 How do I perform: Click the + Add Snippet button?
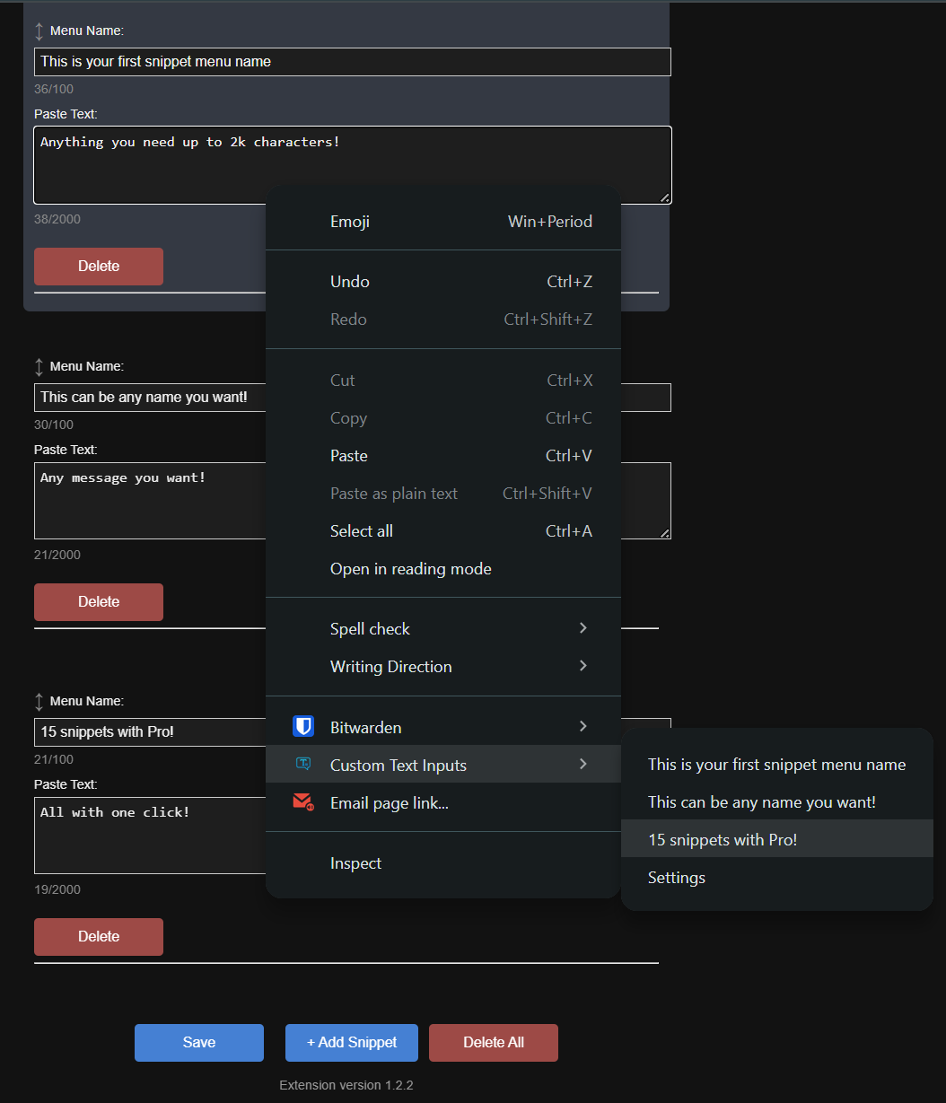pyautogui.click(x=352, y=1043)
